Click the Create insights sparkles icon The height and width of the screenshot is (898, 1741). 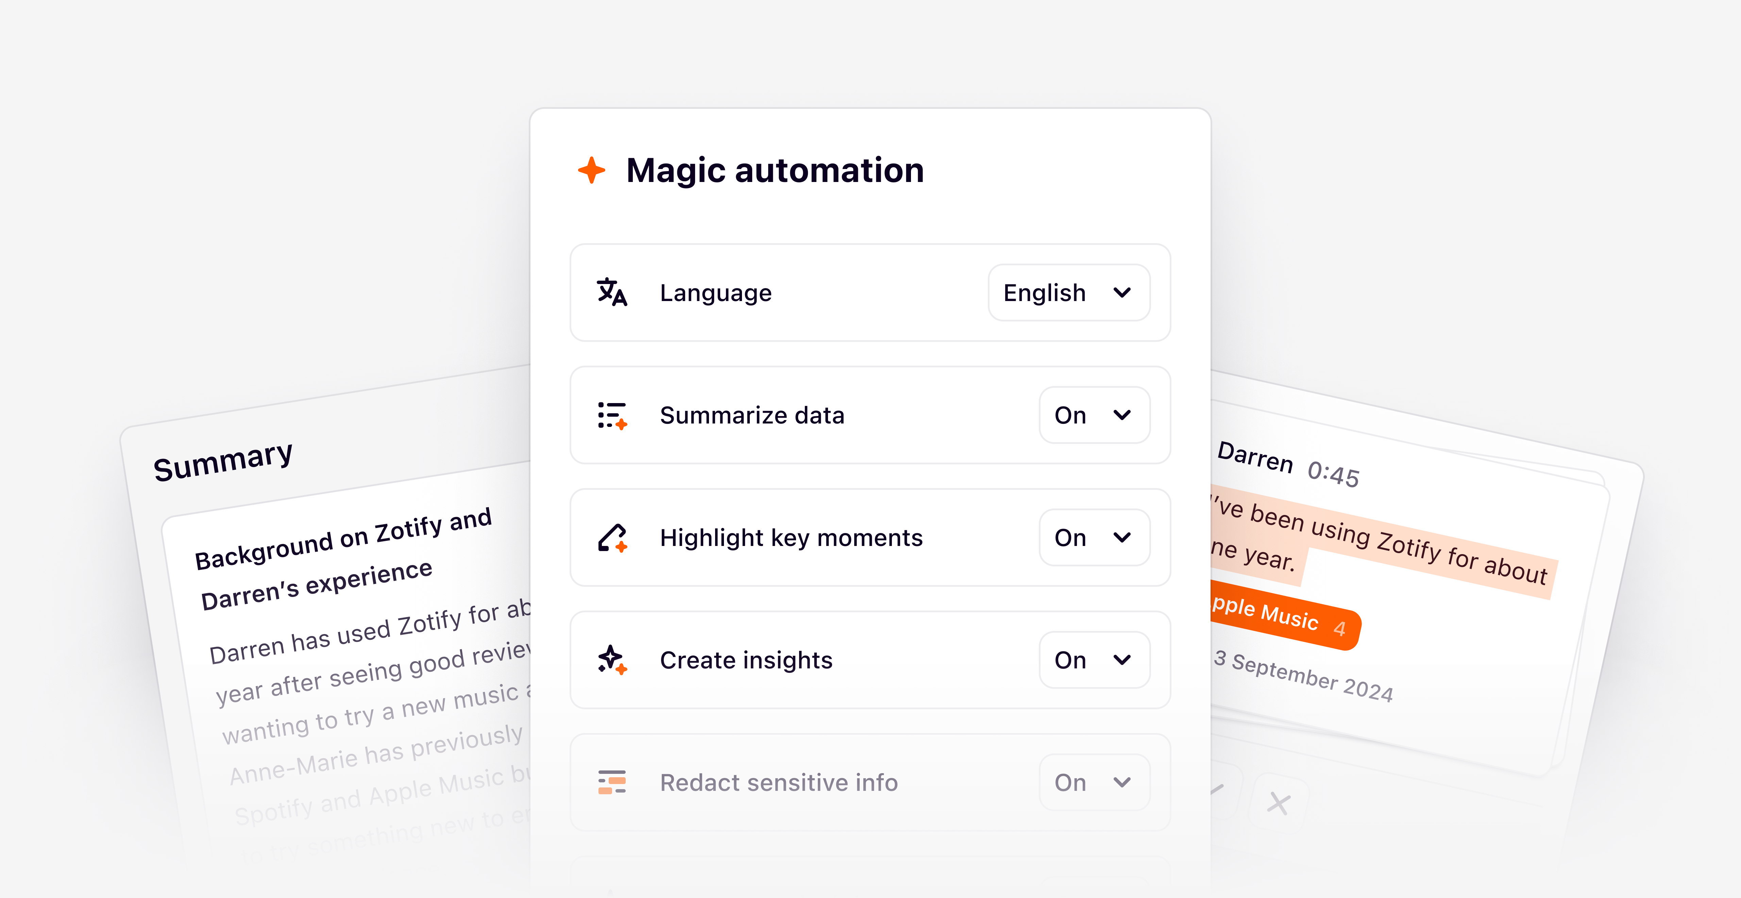[x=612, y=659]
